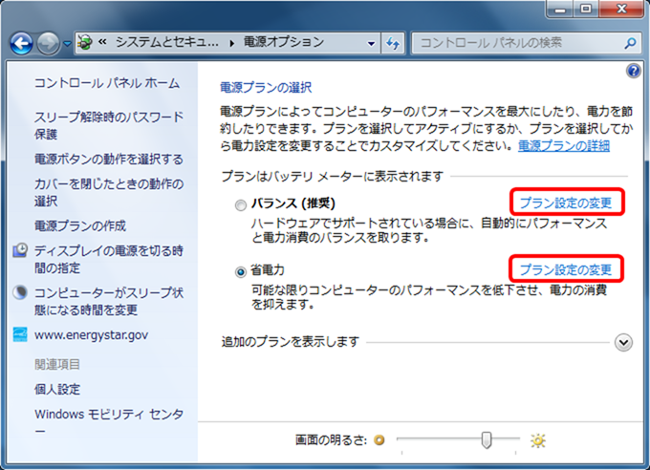650x470 pixels.
Task: Open the recent pages dropdown arrow
Action: [x=67, y=44]
